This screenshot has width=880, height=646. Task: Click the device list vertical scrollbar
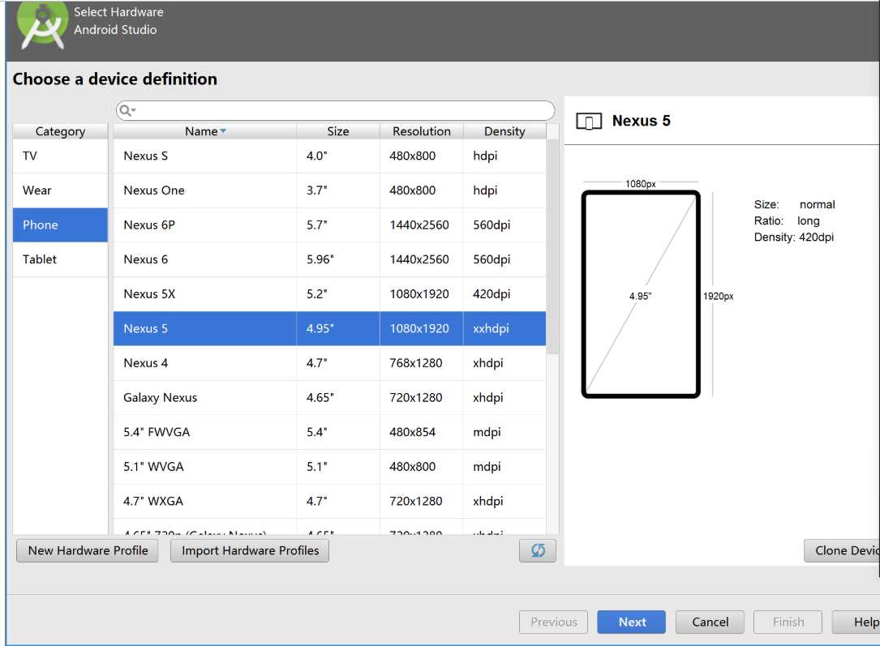[553, 246]
